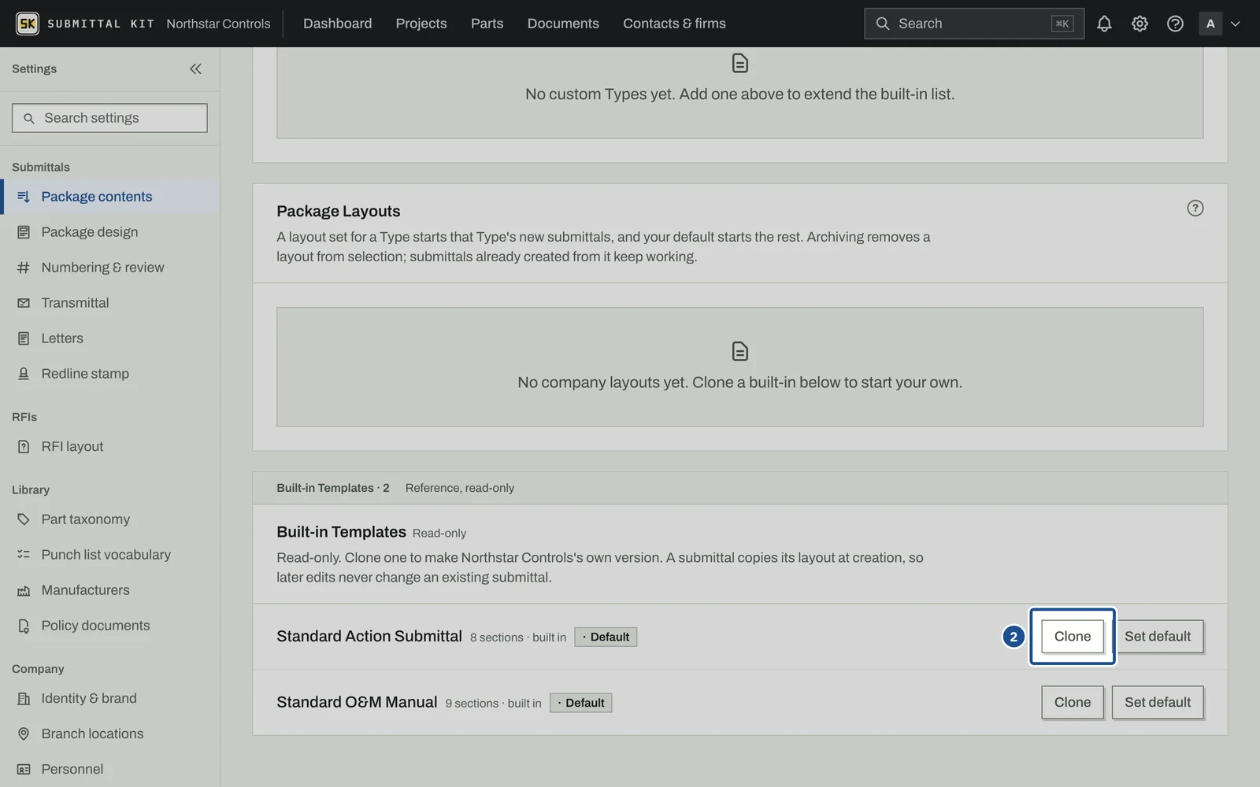Clone the Standard Action Submittal template
The width and height of the screenshot is (1260, 787).
click(x=1073, y=636)
